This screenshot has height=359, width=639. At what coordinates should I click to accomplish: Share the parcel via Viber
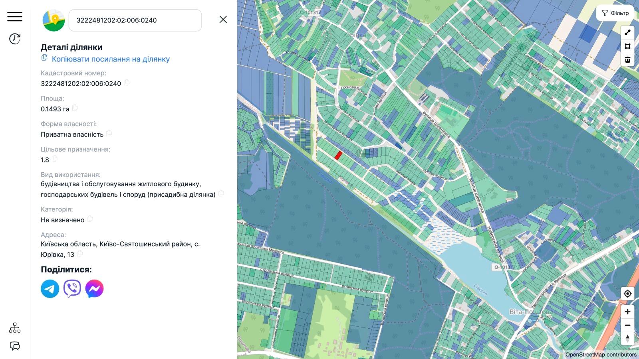pos(72,289)
